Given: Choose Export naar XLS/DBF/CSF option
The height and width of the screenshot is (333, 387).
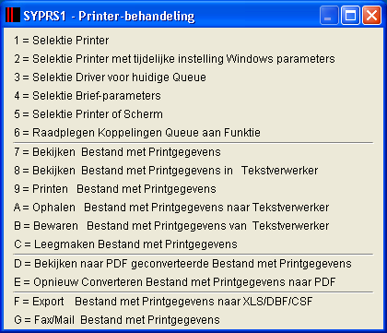Looking at the screenshot, I should coord(163,302).
